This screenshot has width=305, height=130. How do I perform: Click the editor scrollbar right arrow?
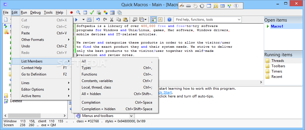(261, 82)
